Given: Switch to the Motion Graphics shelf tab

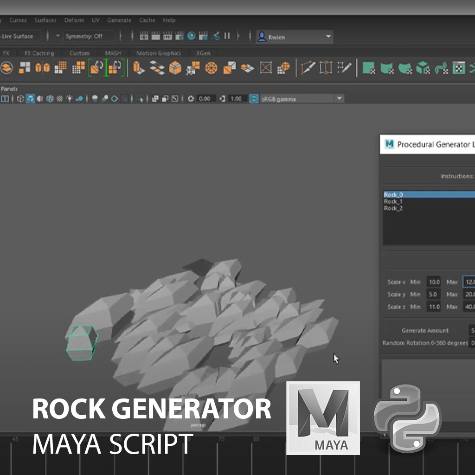Looking at the screenshot, I should point(159,53).
